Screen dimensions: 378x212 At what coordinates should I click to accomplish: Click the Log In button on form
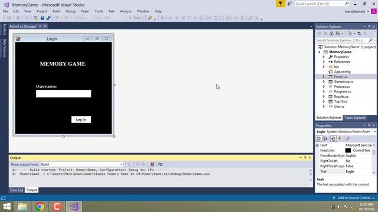point(81,120)
